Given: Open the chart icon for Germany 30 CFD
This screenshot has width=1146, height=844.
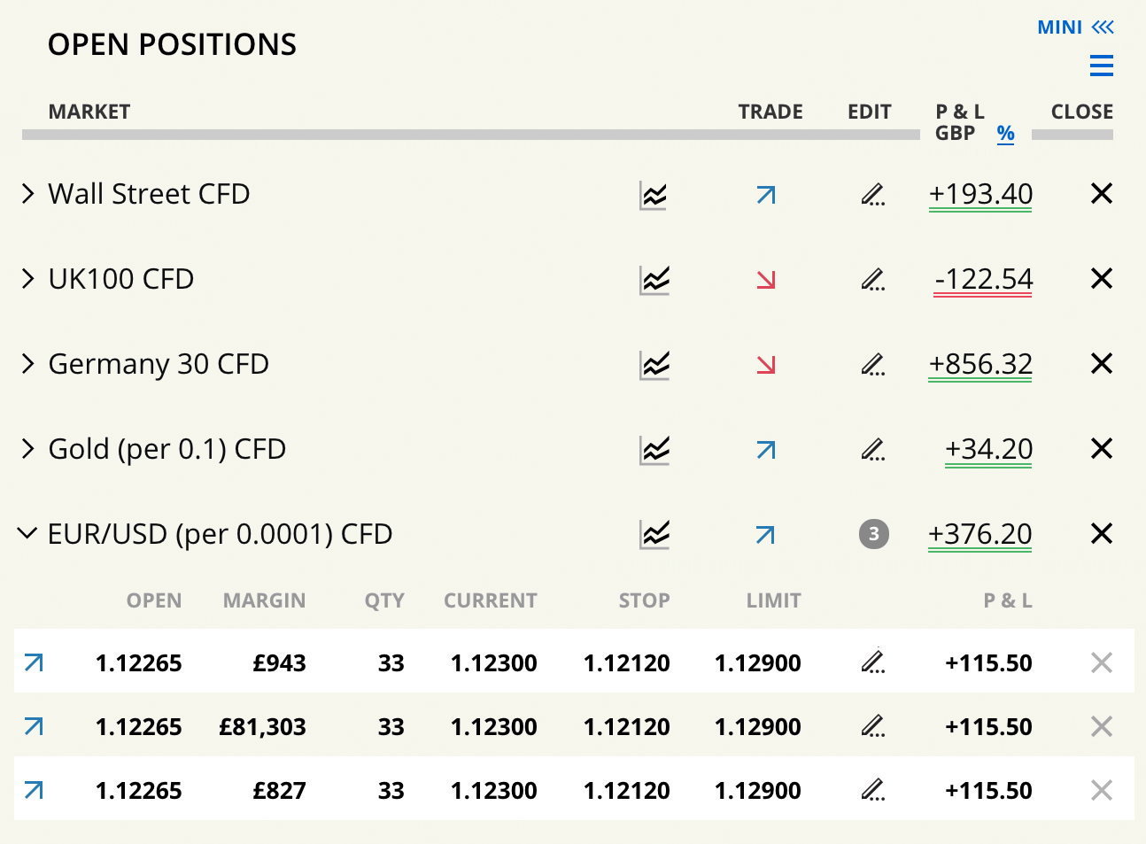Looking at the screenshot, I should pyautogui.click(x=654, y=365).
